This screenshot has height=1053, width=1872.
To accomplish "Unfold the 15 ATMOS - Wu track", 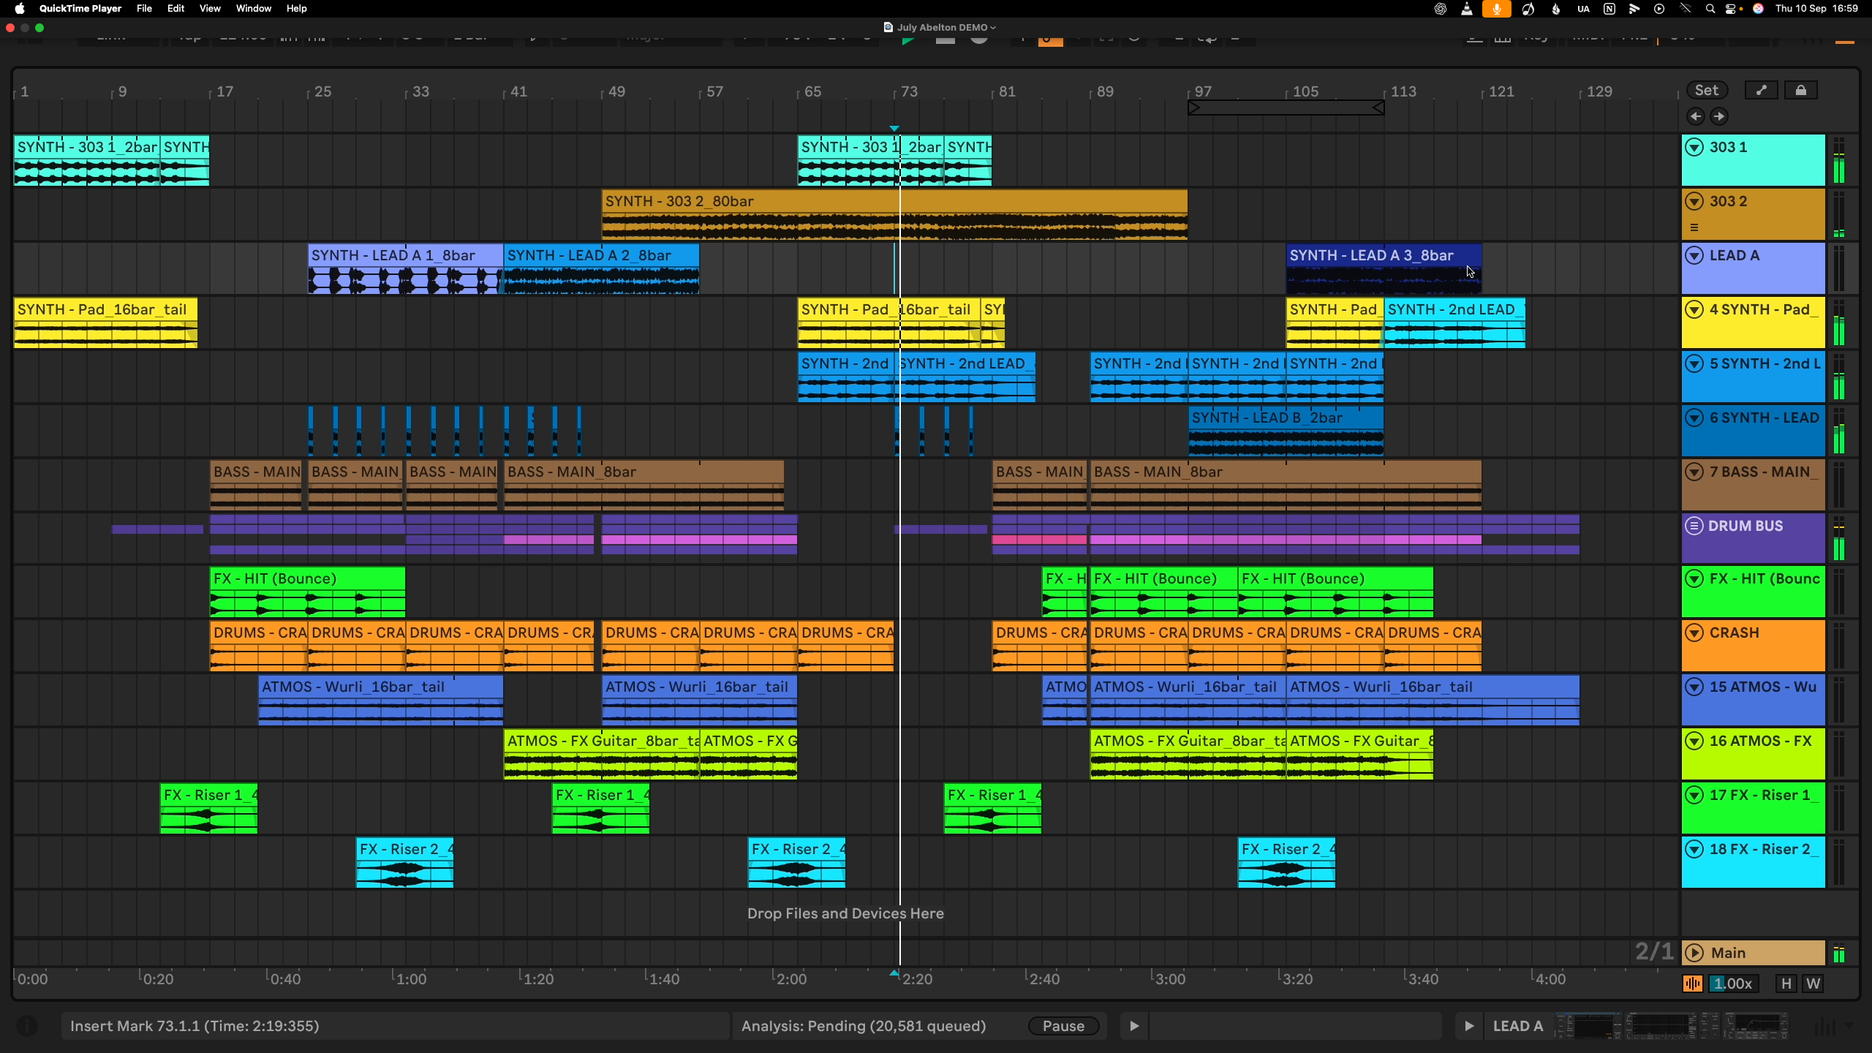I will [1694, 687].
